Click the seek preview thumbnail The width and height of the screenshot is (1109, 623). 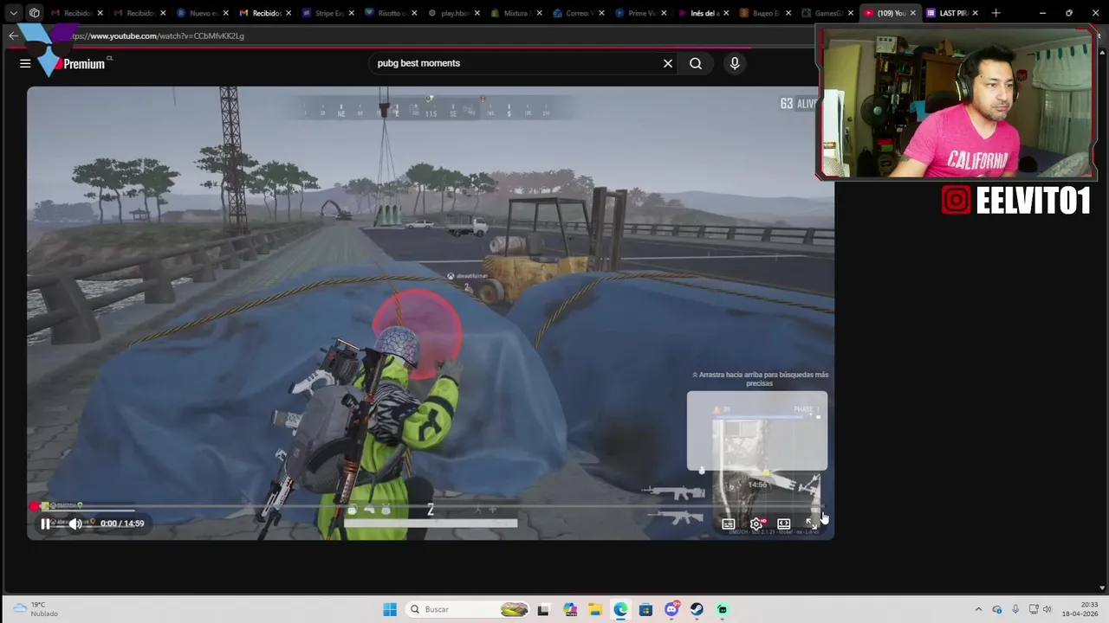click(757, 432)
